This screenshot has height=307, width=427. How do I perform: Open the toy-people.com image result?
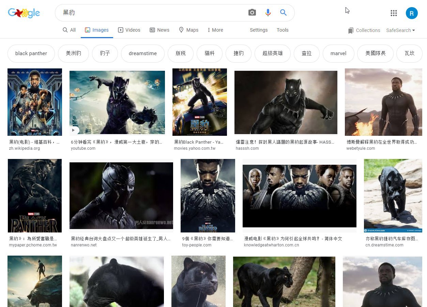point(208,196)
